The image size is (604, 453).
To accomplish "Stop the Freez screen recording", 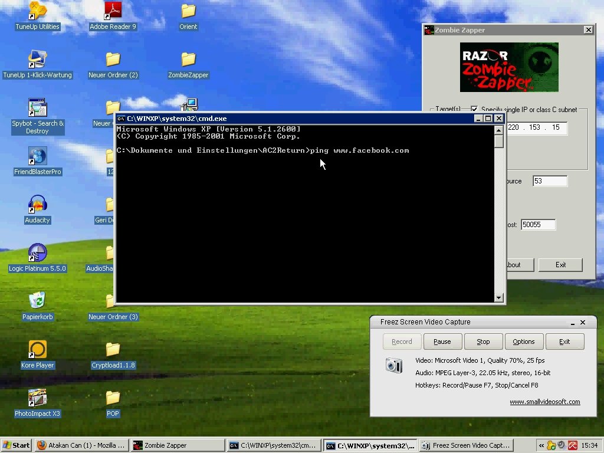I will [x=484, y=342].
